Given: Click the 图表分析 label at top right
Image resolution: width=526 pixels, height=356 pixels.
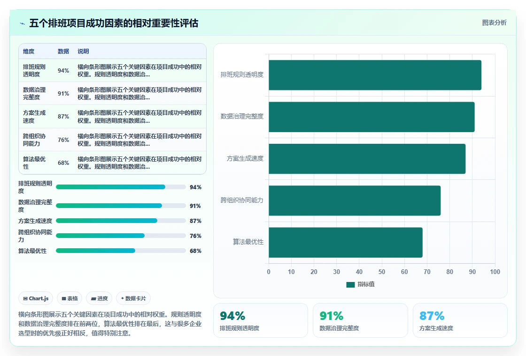Looking at the screenshot, I should (494, 23).
